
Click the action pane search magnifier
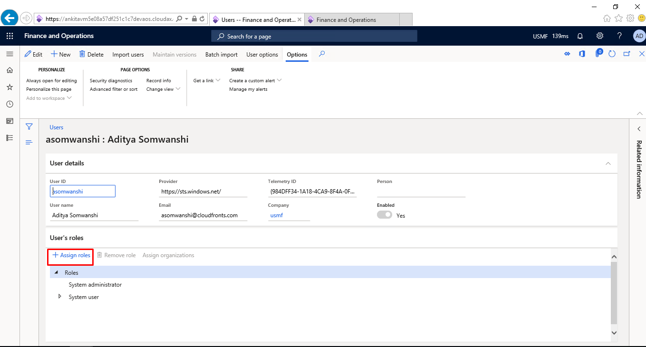[x=322, y=54]
